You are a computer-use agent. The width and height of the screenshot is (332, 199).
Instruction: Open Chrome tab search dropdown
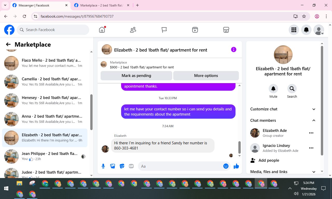(x=5, y=5)
